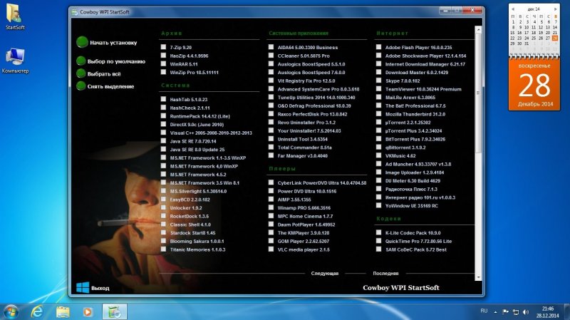Check the 7-Zip 9.20 checkbox

[163, 47]
